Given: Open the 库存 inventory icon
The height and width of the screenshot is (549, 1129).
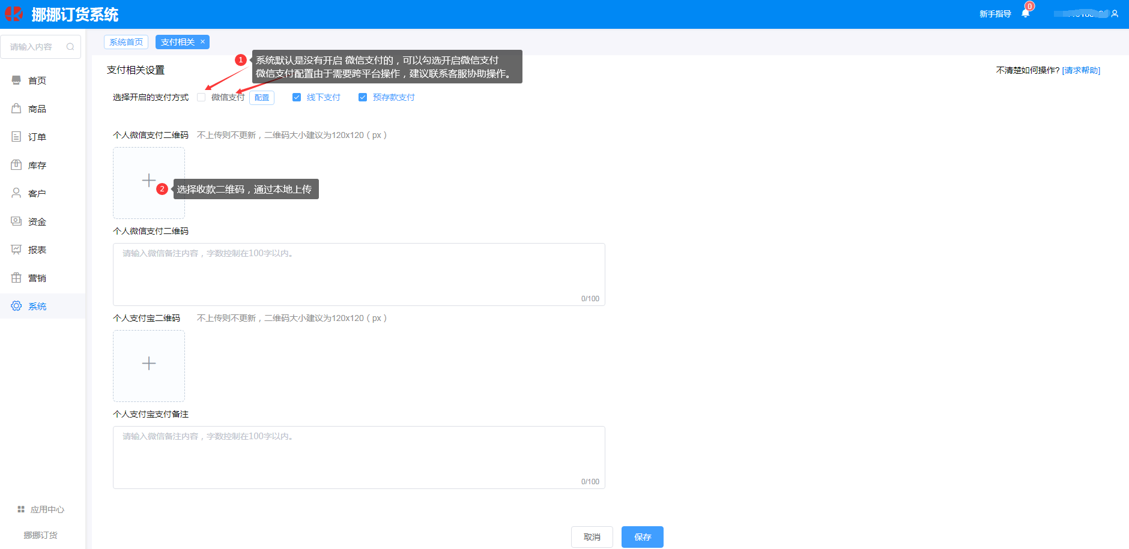Looking at the screenshot, I should 16,165.
